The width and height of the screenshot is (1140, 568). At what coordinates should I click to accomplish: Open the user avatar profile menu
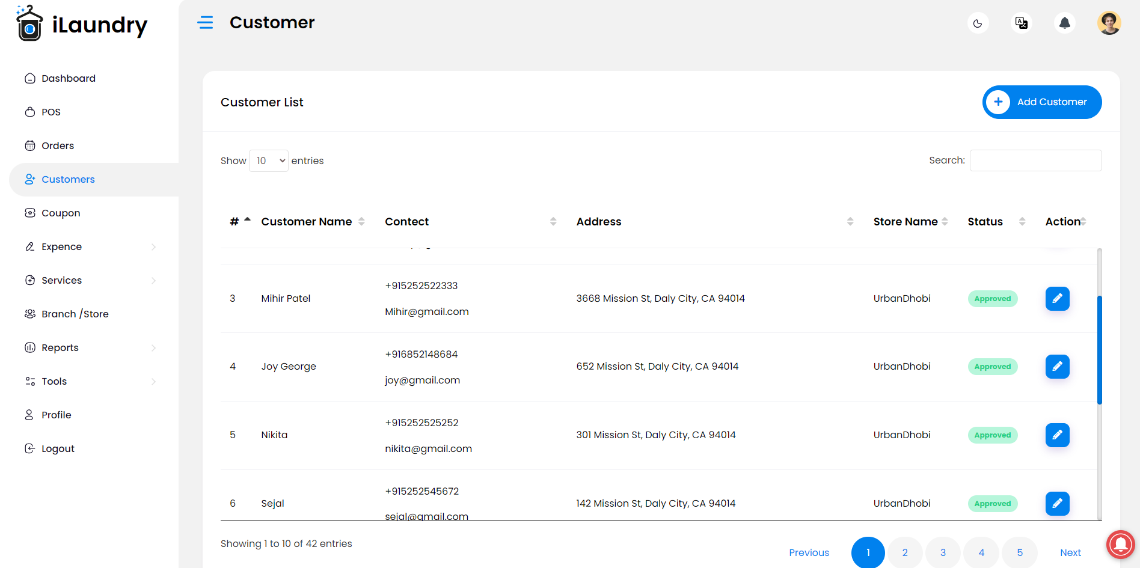(x=1109, y=23)
